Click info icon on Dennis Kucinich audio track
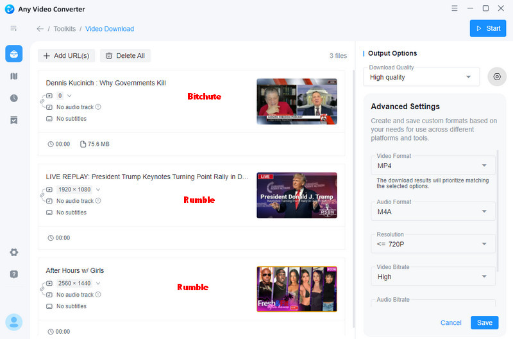 (x=98, y=107)
